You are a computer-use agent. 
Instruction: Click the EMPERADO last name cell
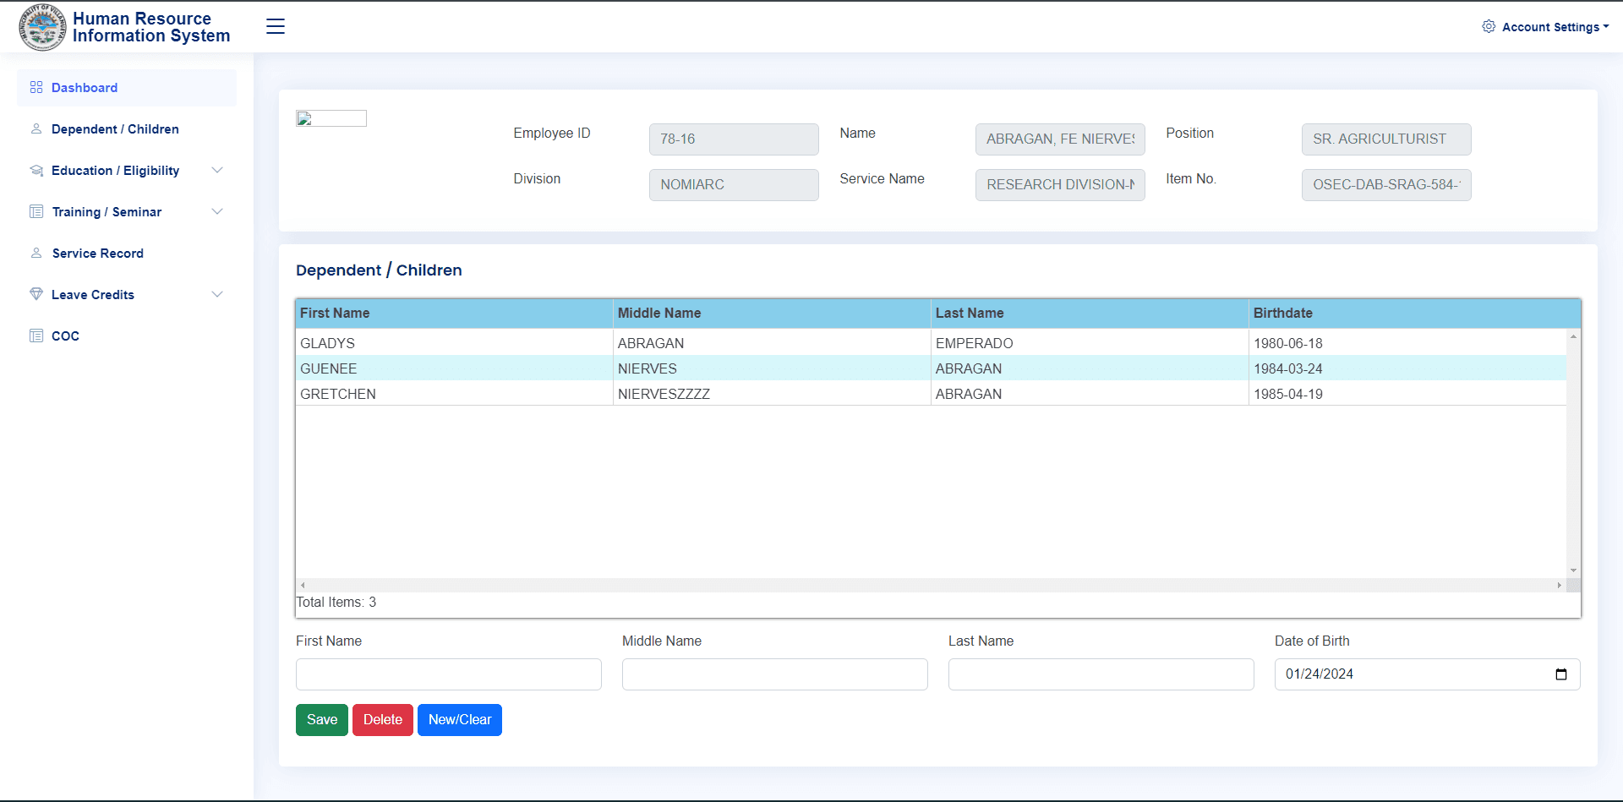pyautogui.click(x=1090, y=343)
